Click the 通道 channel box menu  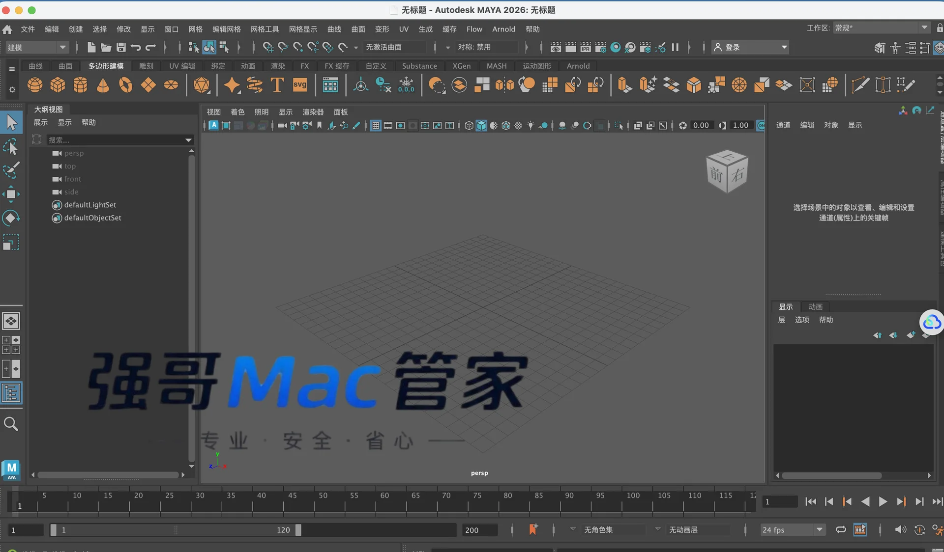(783, 125)
